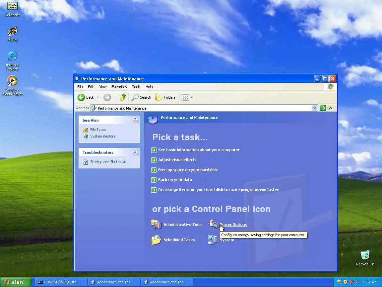Choose Rearrange items on your hard disk task

[218, 190]
